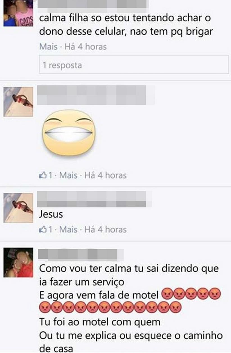Click 'Há 4 horas' timestamp on first comment
231x353 pixels.
(x=85, y=47)
